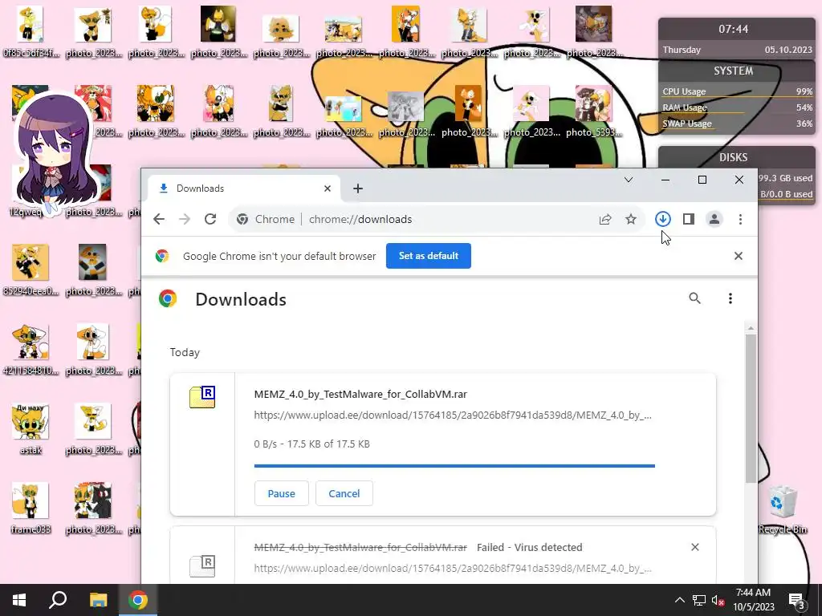This screenshot has width=822, height=616.
Task: Click the Today date heading
Action: [185, 352]
